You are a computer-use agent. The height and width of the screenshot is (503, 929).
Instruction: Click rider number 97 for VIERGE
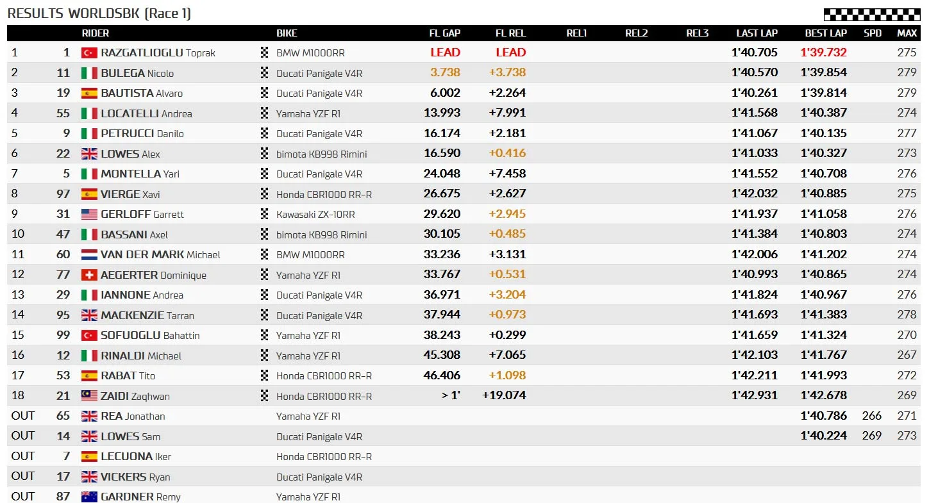click(63, 194)
